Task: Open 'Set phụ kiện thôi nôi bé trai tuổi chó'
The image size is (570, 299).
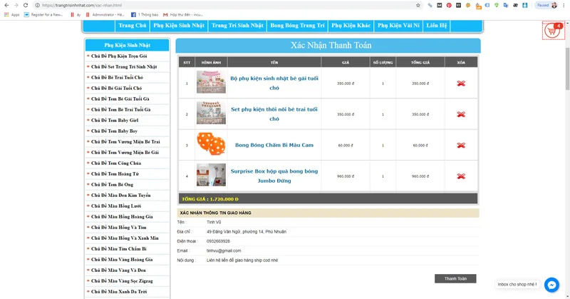Action: pos(274,114)
